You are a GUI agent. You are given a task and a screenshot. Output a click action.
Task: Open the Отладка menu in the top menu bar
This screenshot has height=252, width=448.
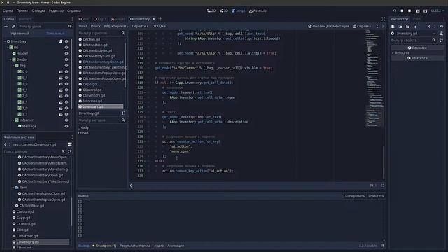(38, 11)
